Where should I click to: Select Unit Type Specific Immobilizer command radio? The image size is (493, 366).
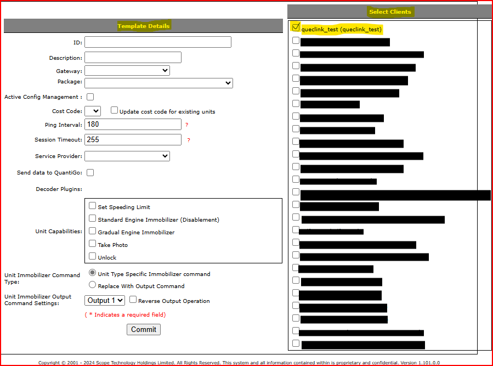coord(93,273)
